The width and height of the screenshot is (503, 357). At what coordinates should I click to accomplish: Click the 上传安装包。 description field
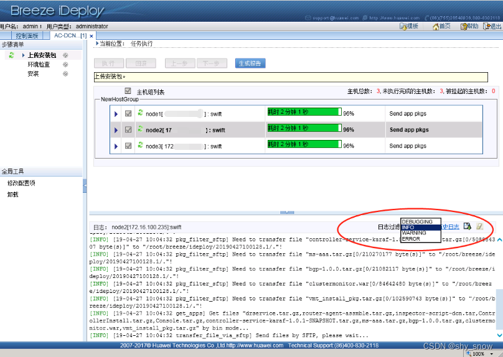pyautogui.click(x=291, y=77)
